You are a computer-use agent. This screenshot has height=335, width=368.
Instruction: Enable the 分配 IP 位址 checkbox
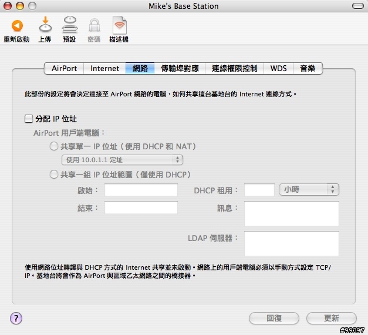29,119
